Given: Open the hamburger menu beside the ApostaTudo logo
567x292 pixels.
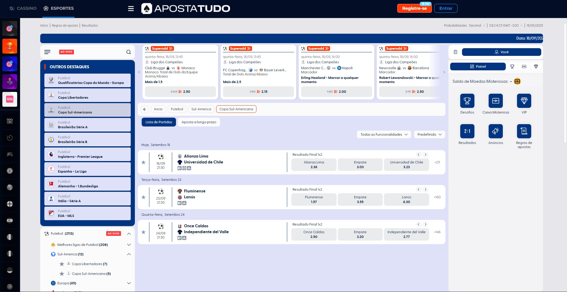Looking at the screenshot, I should (131, 9).
